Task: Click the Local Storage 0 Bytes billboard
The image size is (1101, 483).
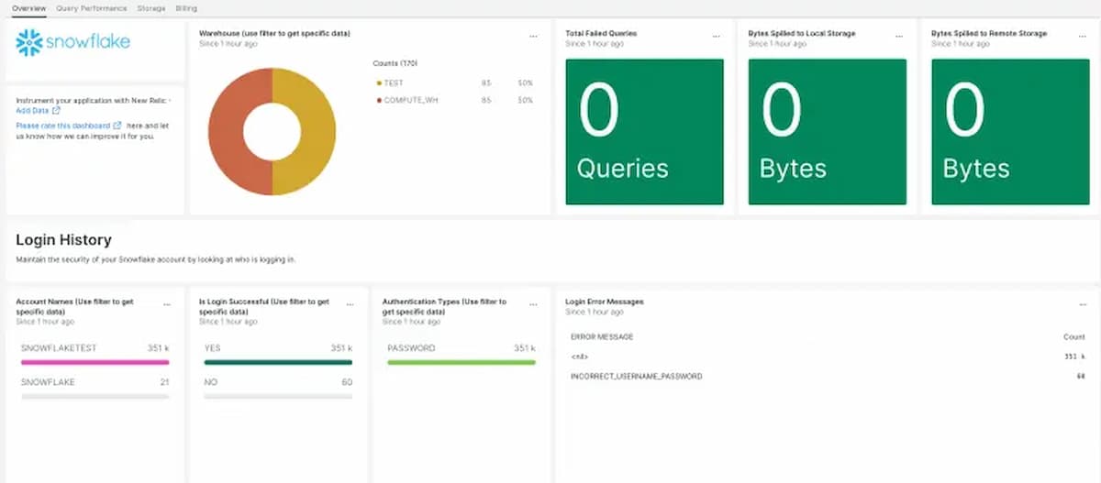Action: click(828, 132)
